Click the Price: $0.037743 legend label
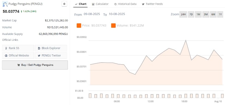Screen dimensions: 225x105 pyautogui.click(x=94, y=26)
